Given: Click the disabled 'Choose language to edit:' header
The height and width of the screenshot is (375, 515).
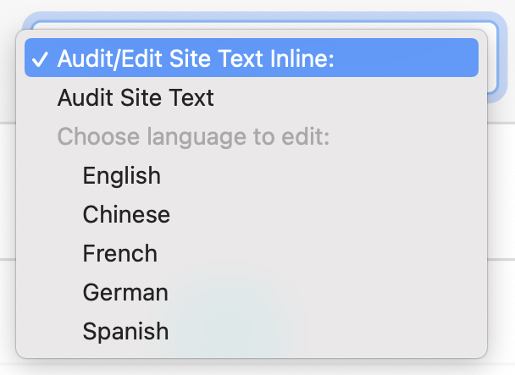Looking at the screenshot, I should 192,136.
